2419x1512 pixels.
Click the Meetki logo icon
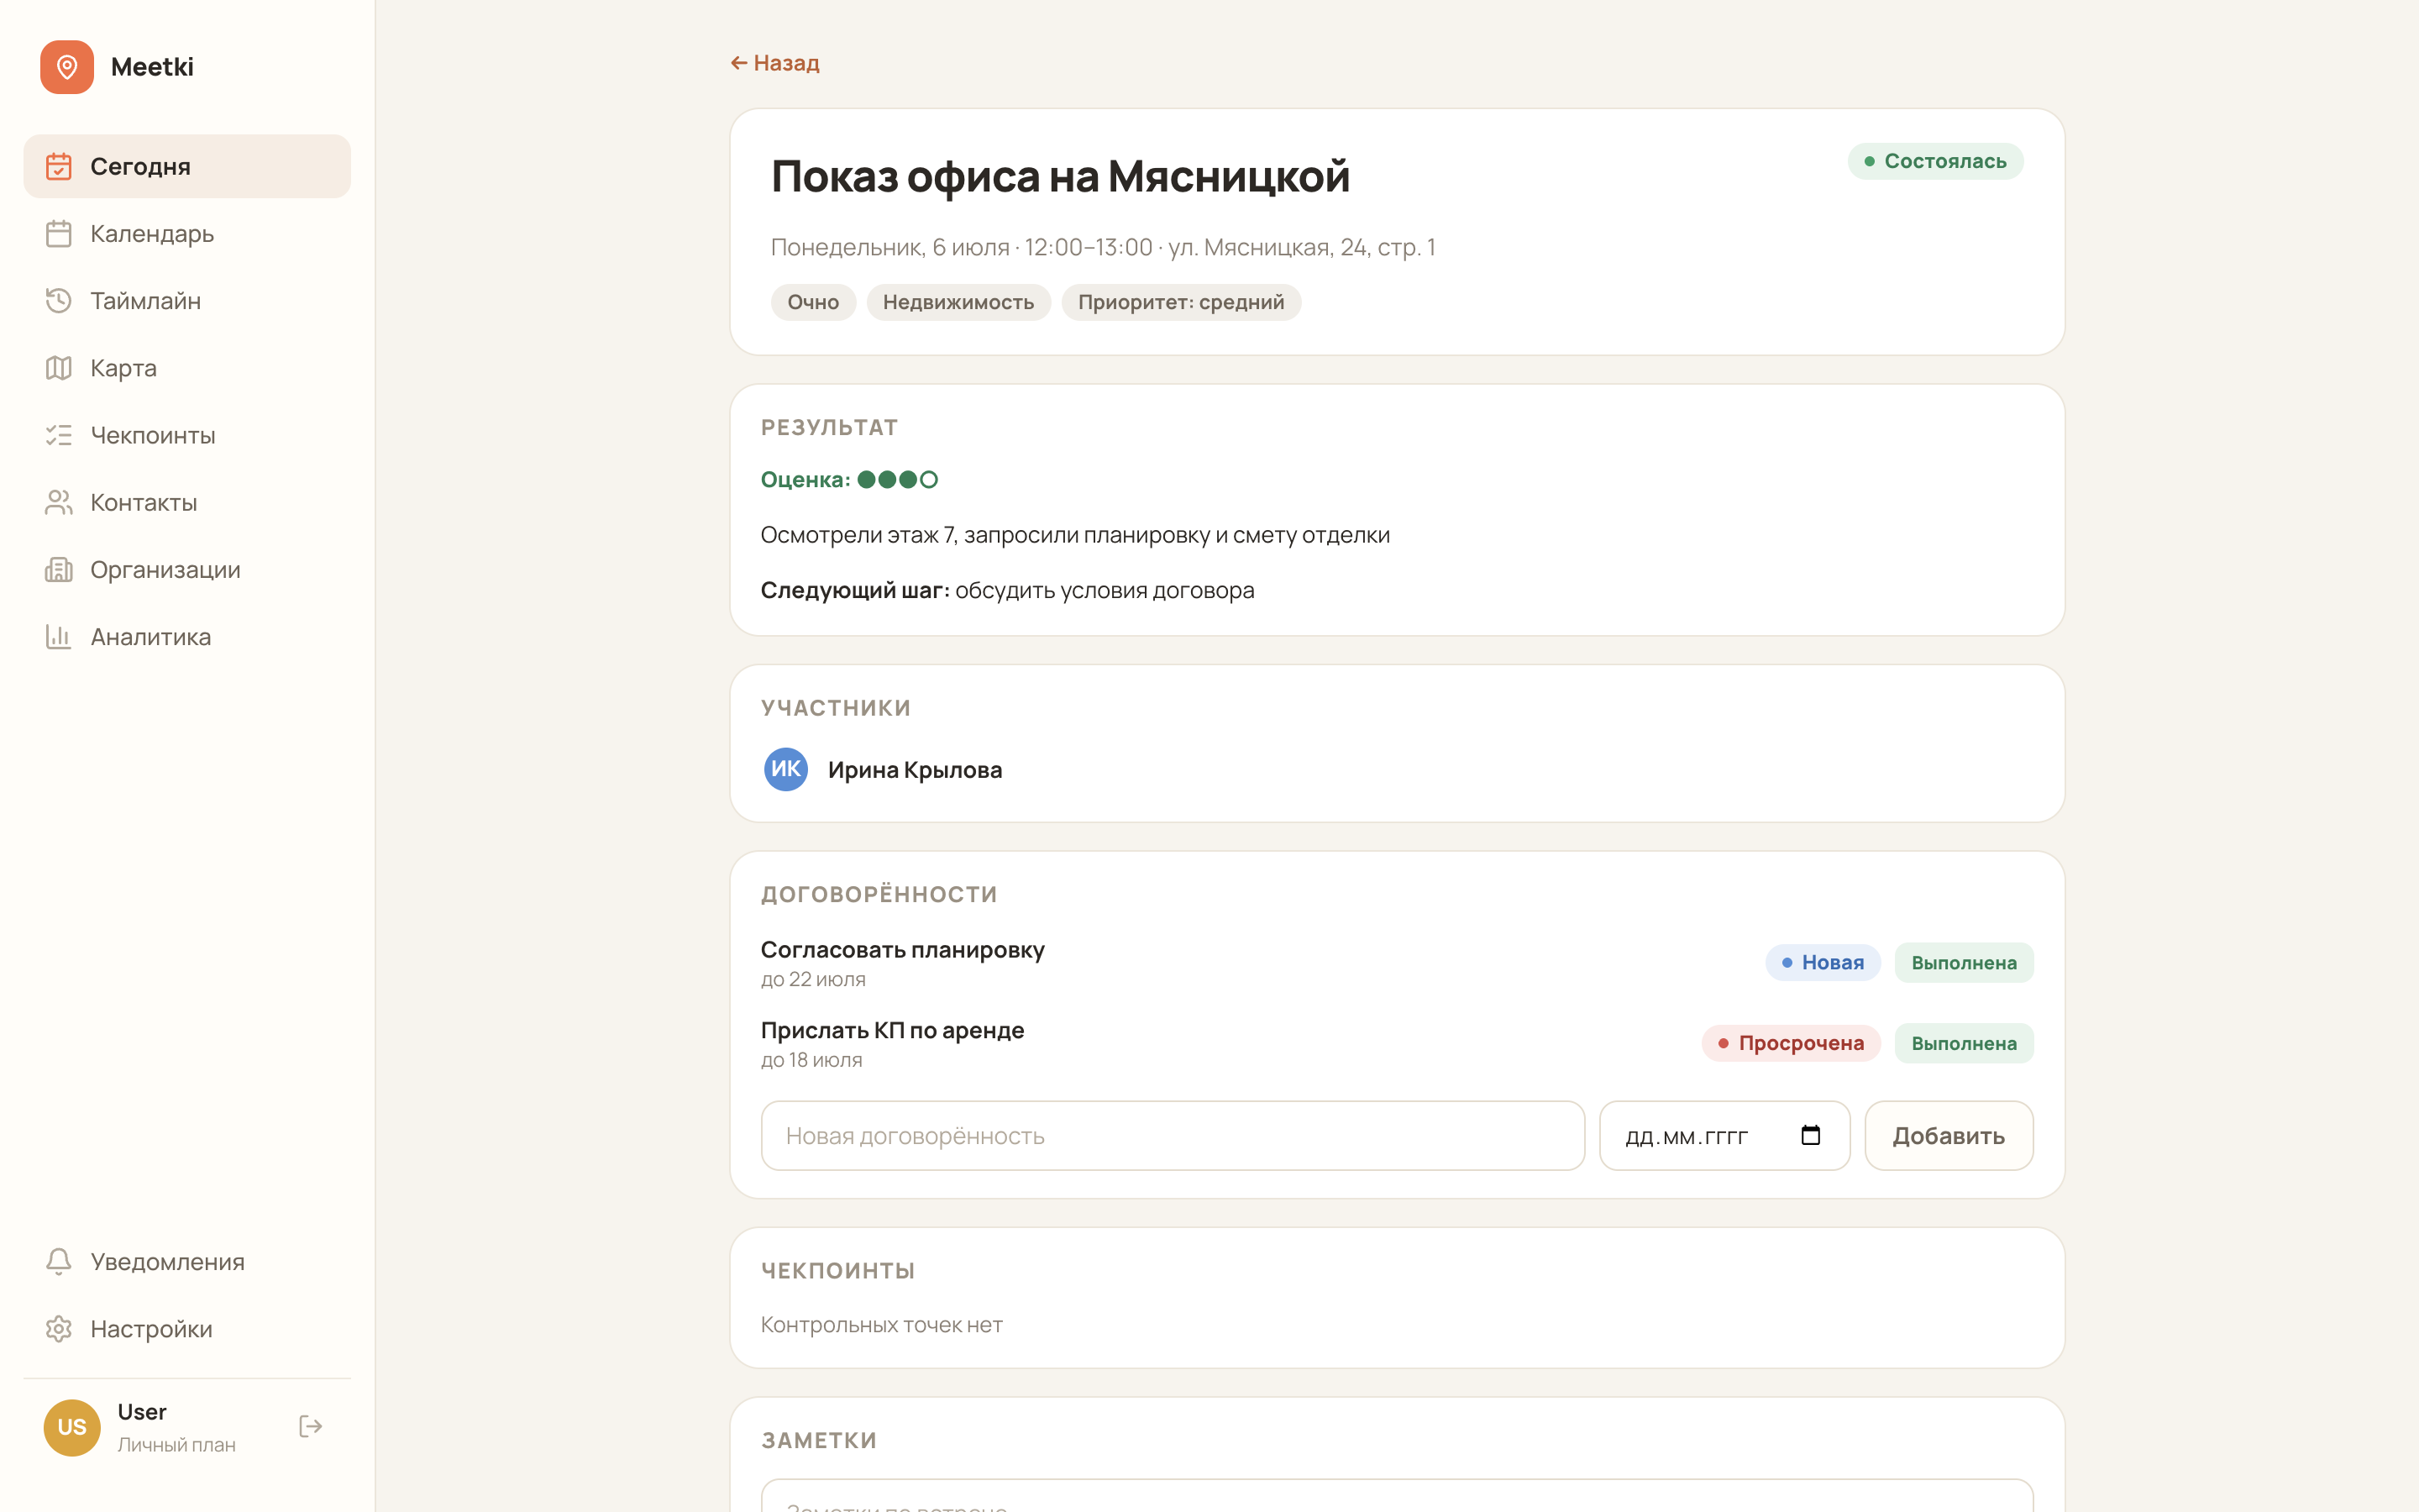(x=67, y=67)
